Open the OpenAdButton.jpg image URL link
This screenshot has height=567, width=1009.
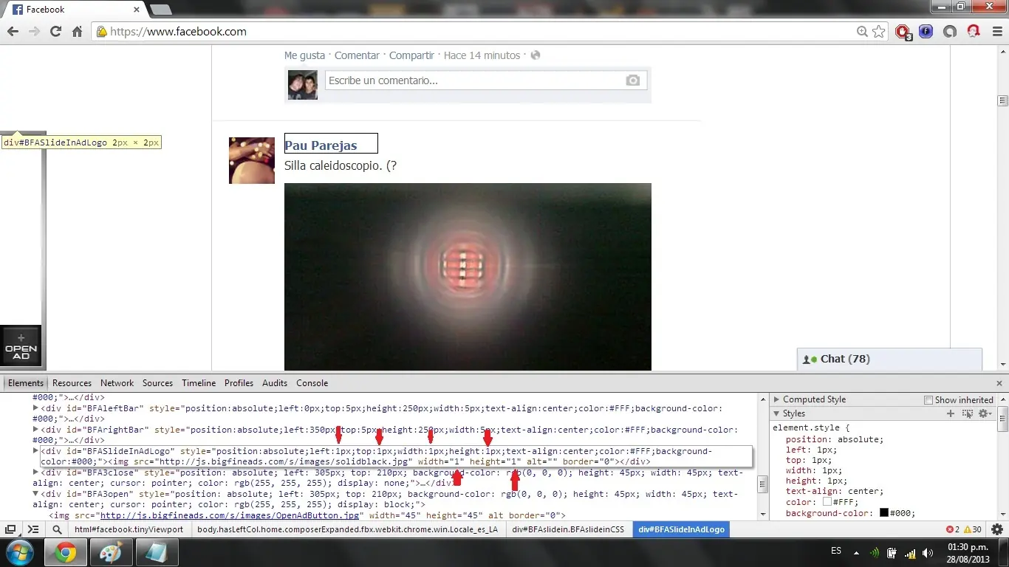230,515
